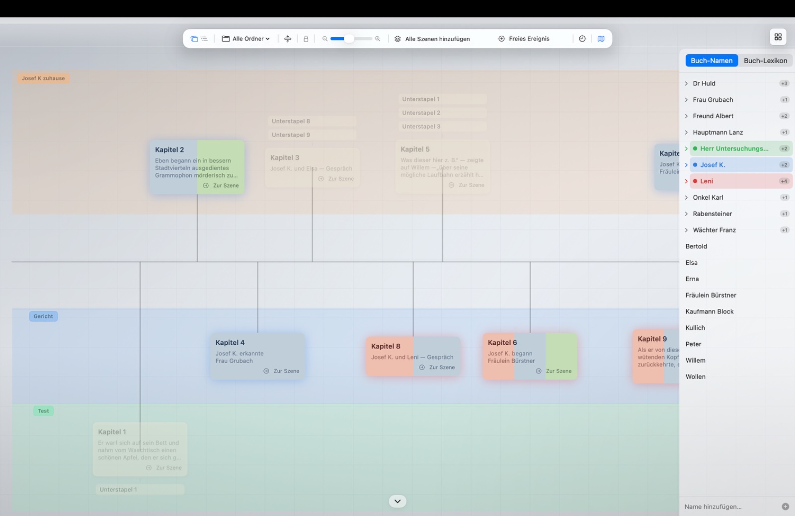The height and width of the screenshot is (516, 795).
Task: Switch to the list view icon
Action: coord(204,39)
